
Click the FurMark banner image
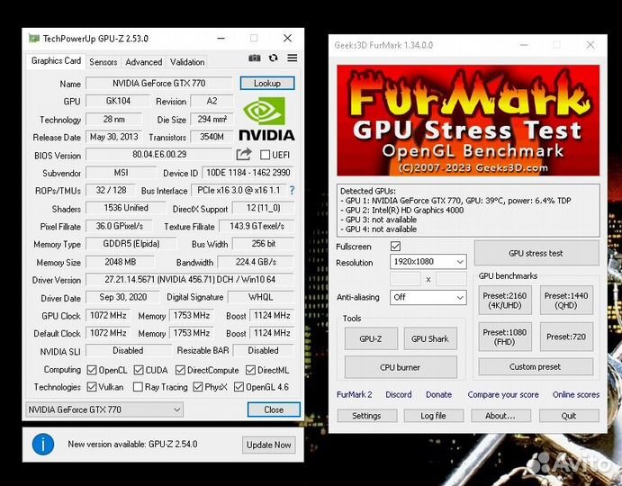click(468, 121)
